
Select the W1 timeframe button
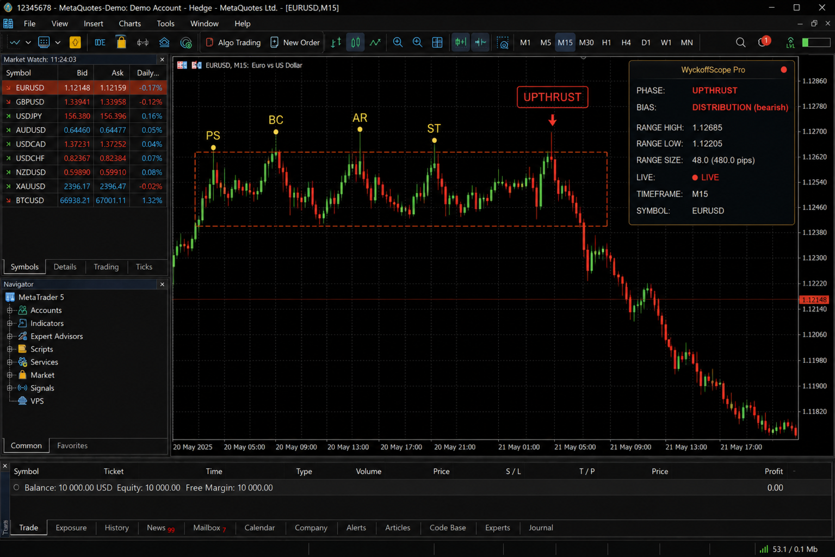point(666,42)
